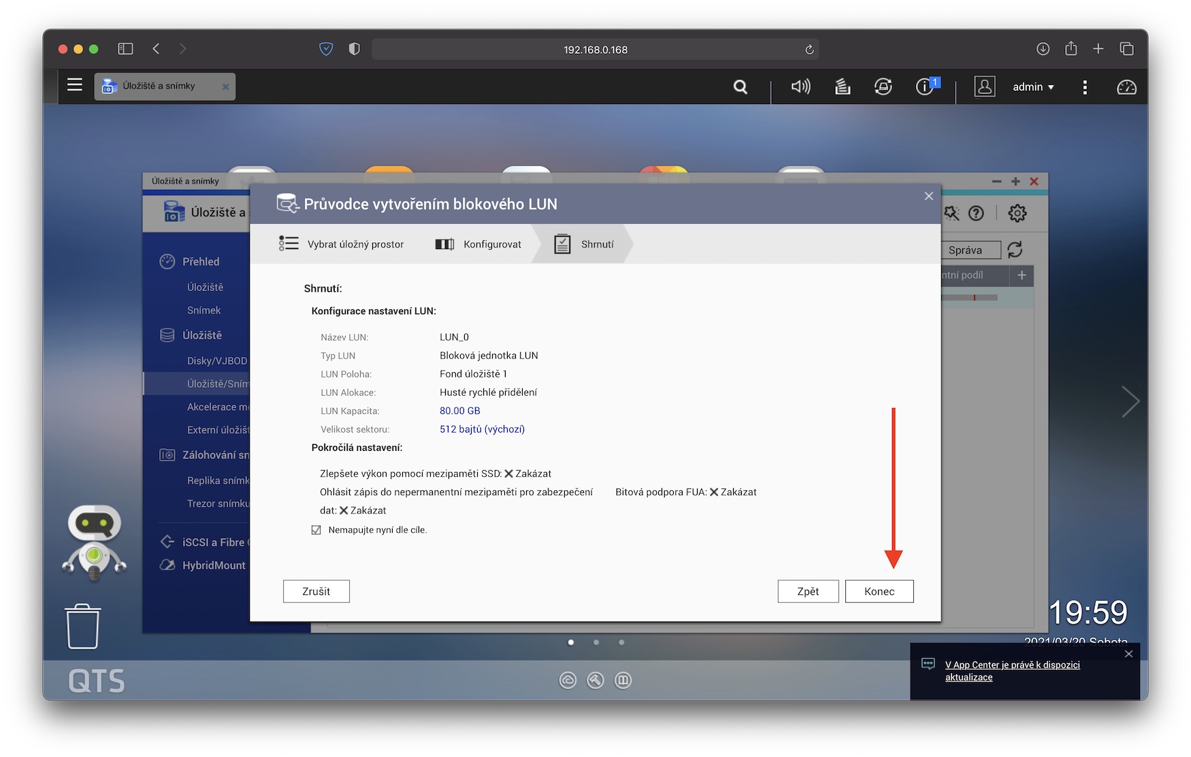Viewport: 1191px width, 757px height.
Task: Open a new Safari tab
Action: pyautogui.click(x=1098, y=49)
